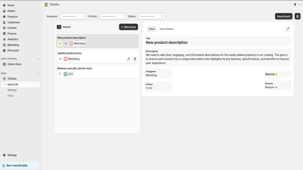Open the Issue board view
303x170 pixels.
(x=283, y=16)
